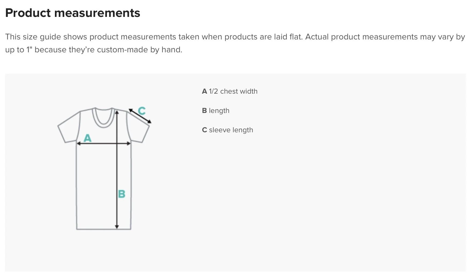Viewport: 472px width, 279px height.
Task: Click the bottom hem of the shirt diagram
Action: coord(104,229)
